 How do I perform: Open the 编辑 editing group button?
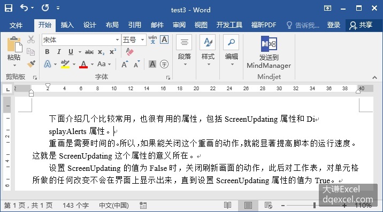(x=231, y=51)
